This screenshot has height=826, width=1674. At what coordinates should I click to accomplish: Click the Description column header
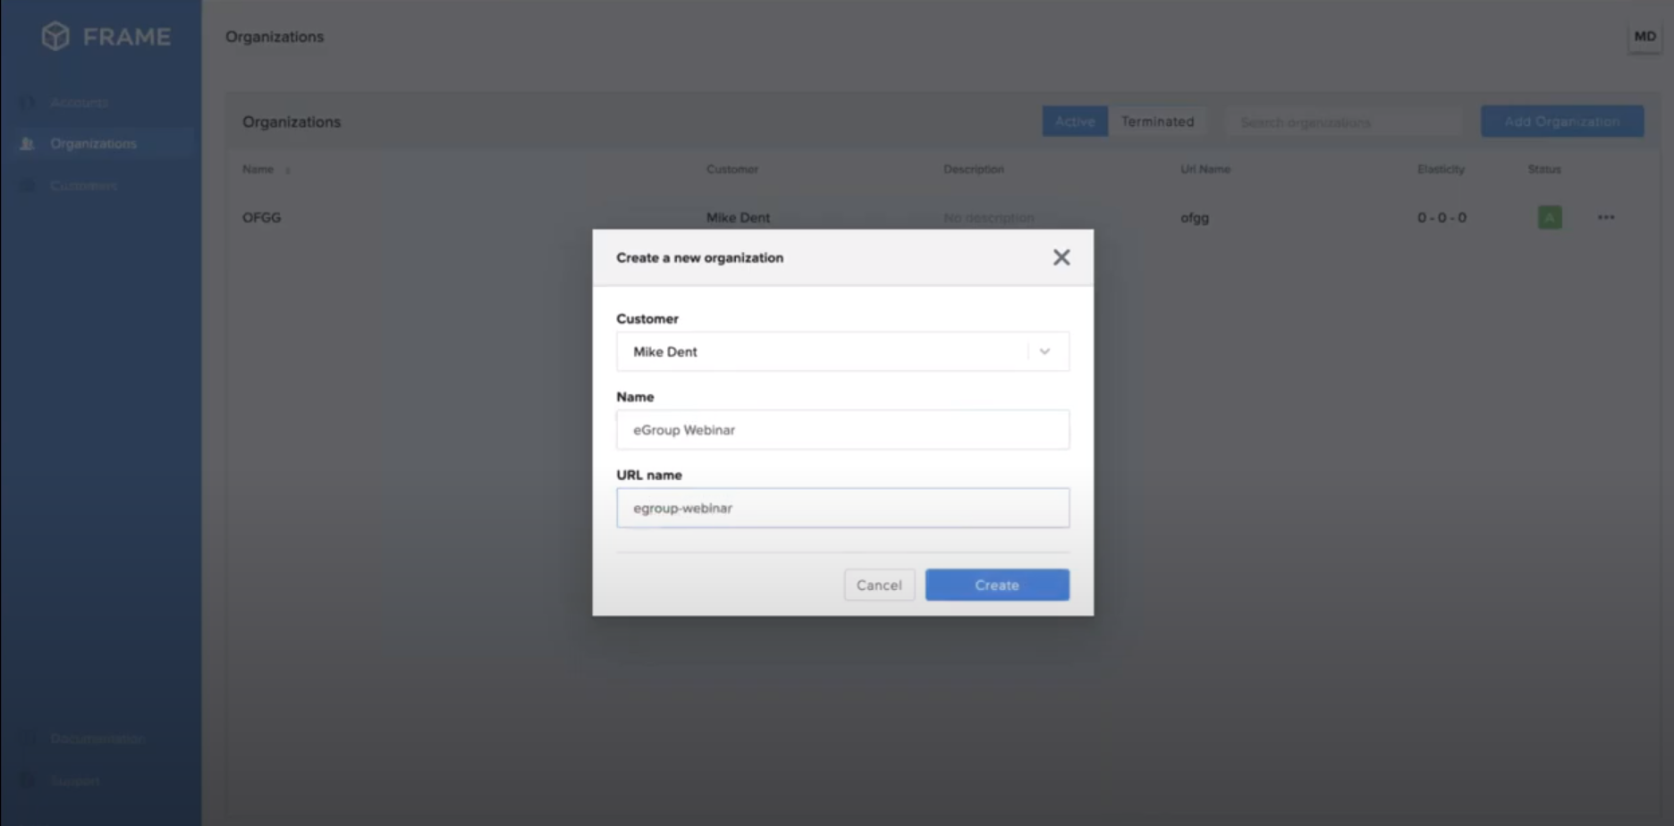pos(974,169)
